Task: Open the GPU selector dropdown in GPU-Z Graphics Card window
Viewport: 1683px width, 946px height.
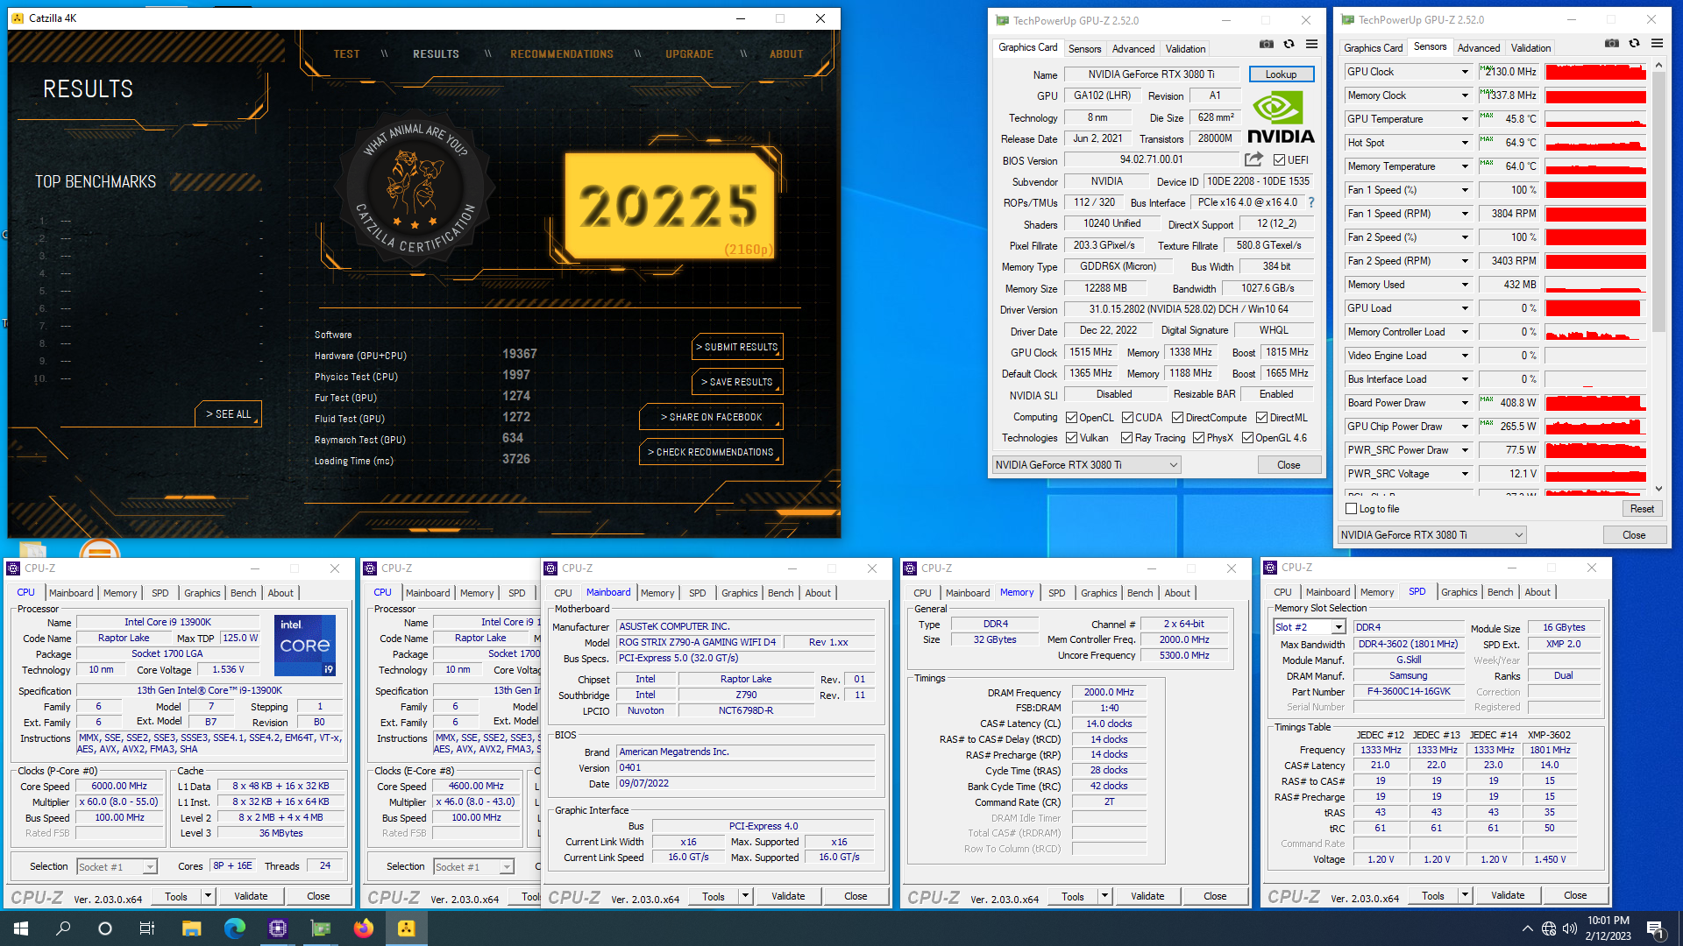Action: point(1086,465)
